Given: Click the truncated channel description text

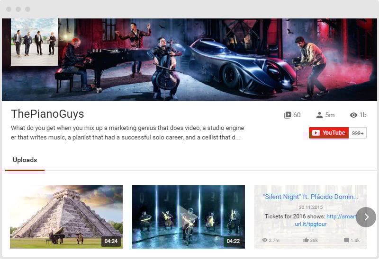Looking at the screenshot, I should (x=127, y=133).
